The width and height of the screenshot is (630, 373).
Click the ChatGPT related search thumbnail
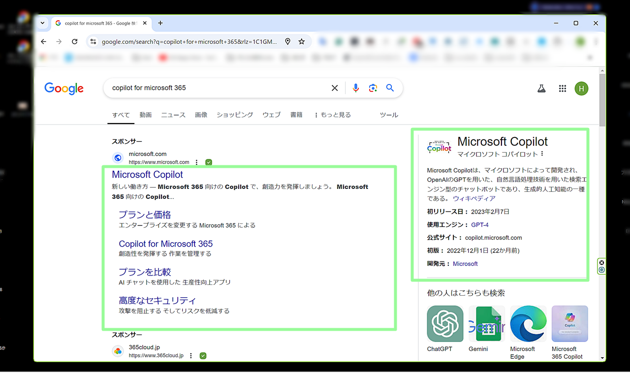click(445, 324)
